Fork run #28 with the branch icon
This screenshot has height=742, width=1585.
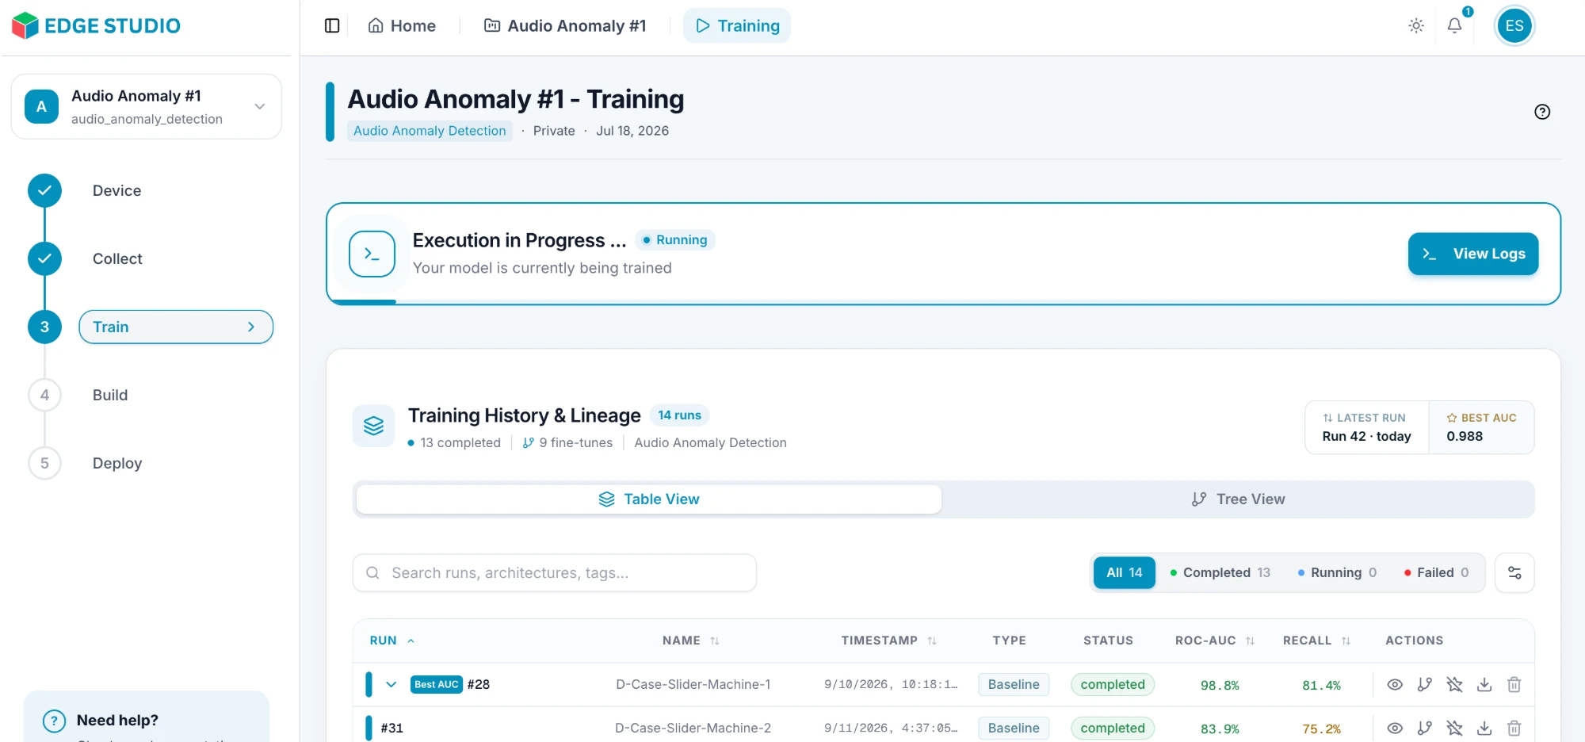point(1424,684)
